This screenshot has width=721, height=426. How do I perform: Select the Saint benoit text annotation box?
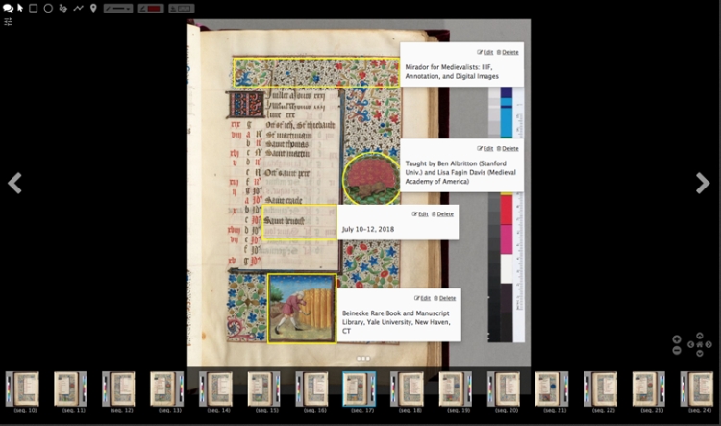pos(299,222)
